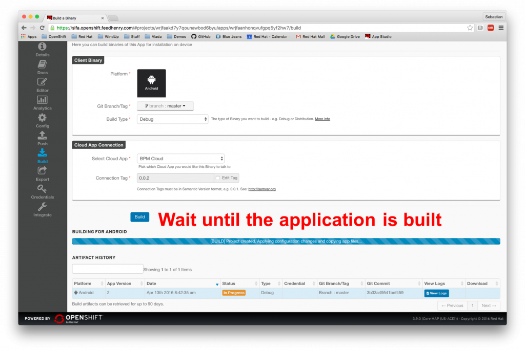Image resolution: width=525 pixels, height=351 pixels.
Task: Go to Previous page of artifacts
Action: pyautogui.click(x=452, y=305)
